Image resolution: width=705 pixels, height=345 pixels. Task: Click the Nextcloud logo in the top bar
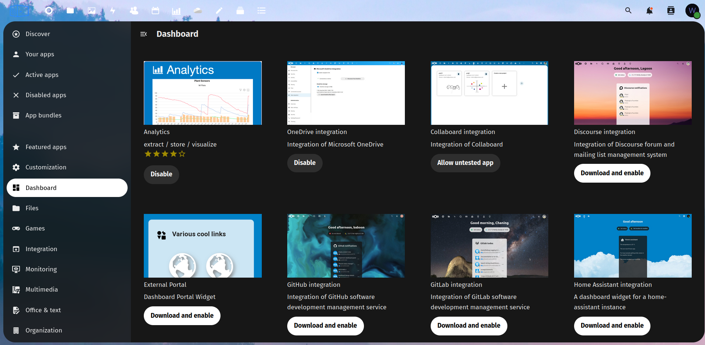(20, 11)
